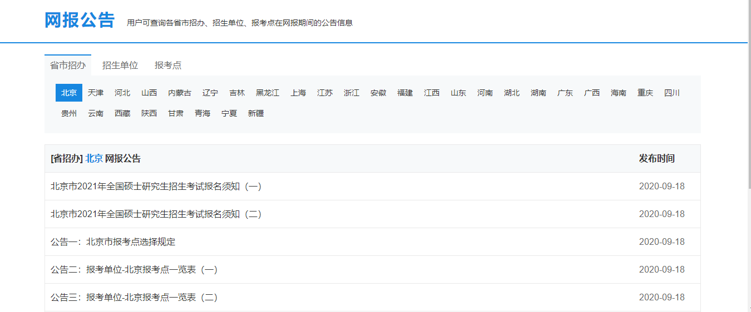Choose 黑龙江 province
This screenshot has height=312, width=751.
click(x=268, y=93)
